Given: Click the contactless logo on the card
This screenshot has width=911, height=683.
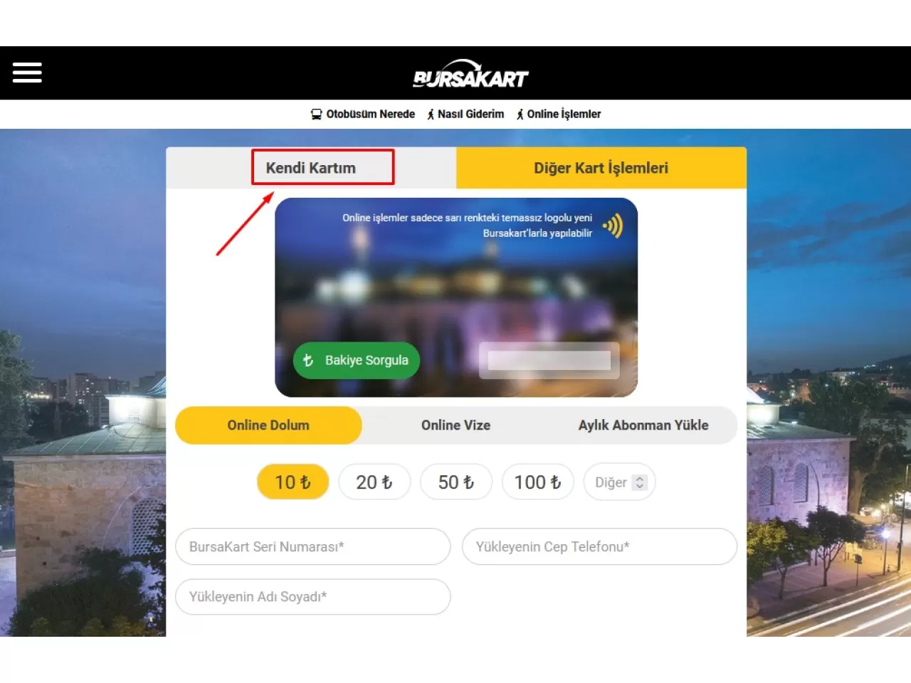Looking at the screenshot, I should 613,226.
